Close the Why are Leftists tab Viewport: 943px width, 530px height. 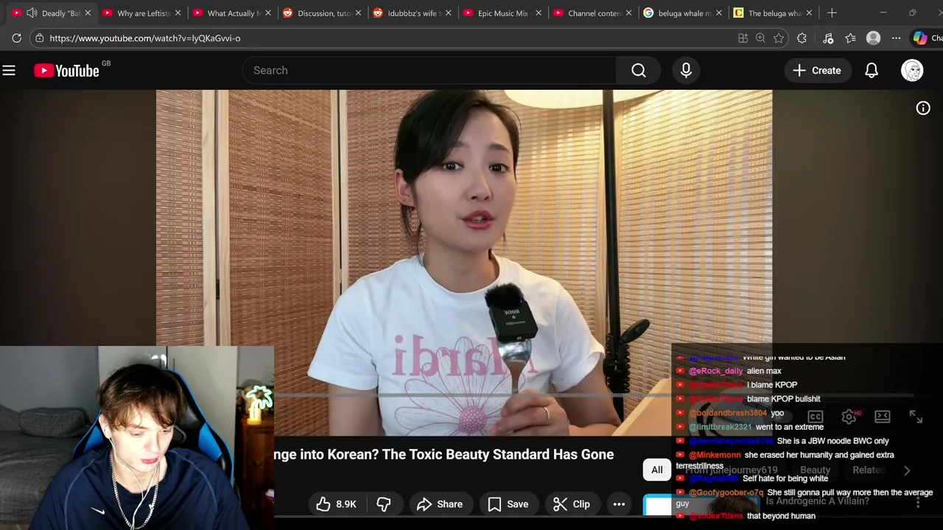pyautogui.click(x=178, y=13)
